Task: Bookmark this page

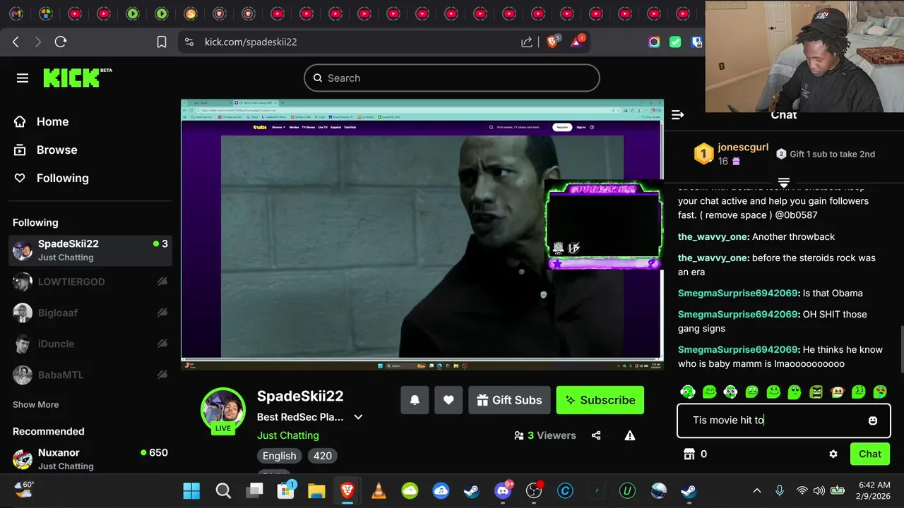Action: [161, 42]
